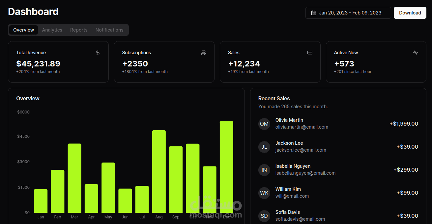Click the name Sofia Davis

[x=288, y=212]
